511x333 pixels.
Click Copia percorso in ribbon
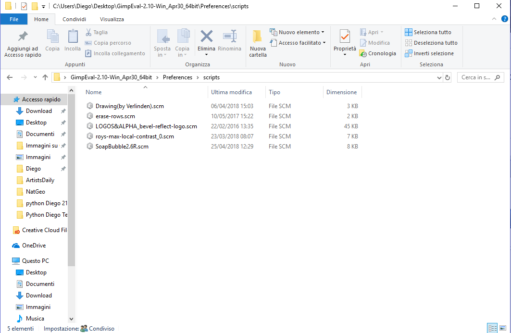pos(108,43)
